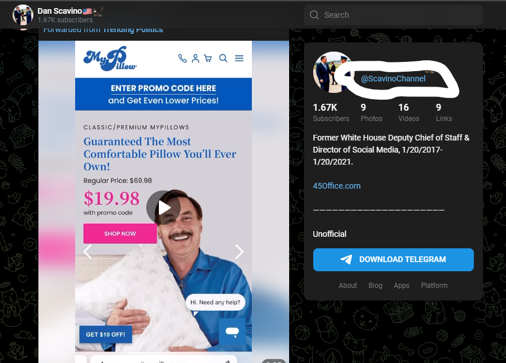Open the Platform footer link
Viewport: 506px width, 363px height.
tap(434, 286)
